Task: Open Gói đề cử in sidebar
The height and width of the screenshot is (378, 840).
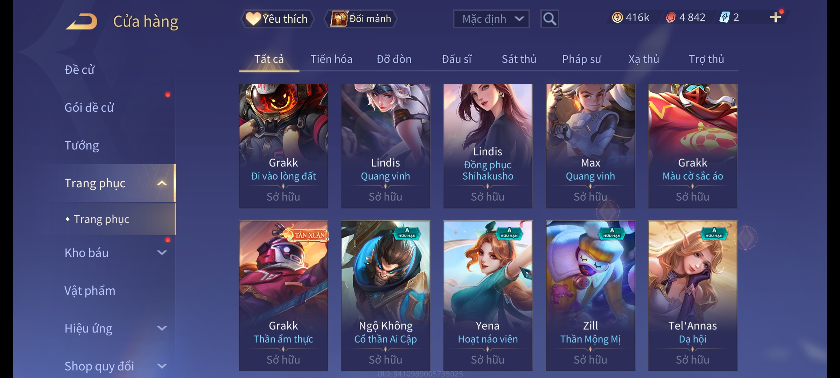Action: point(89,107)
